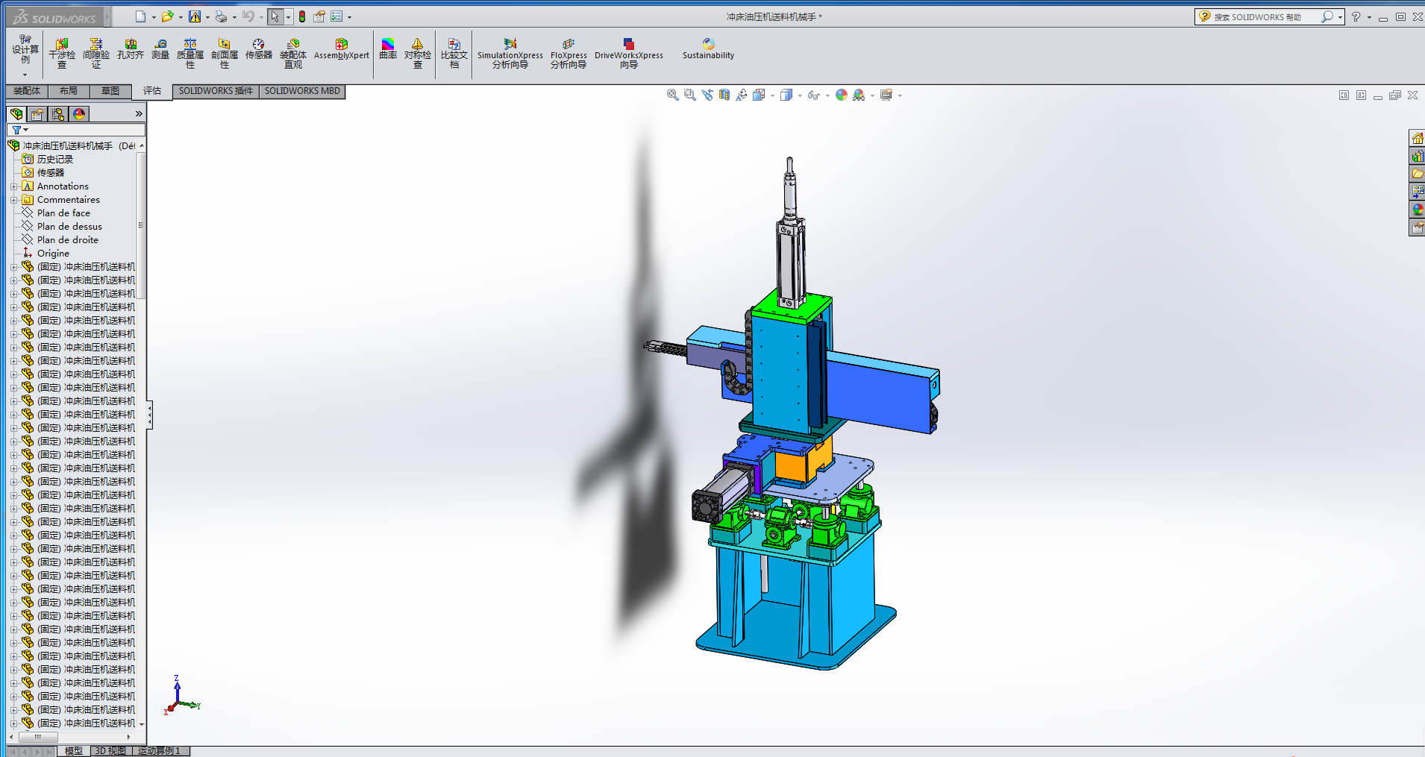The width and height of the screenshot is (1425, 757).
Task: Click the 运动算例1 motion study tab
Action: (x=160, y=751)
